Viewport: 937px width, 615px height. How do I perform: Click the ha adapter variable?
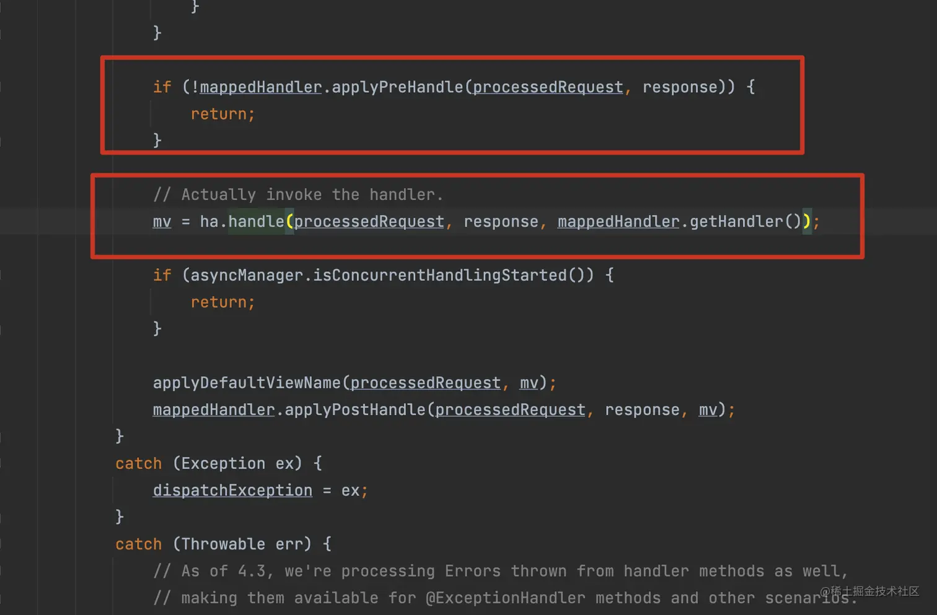click(209, 222)
